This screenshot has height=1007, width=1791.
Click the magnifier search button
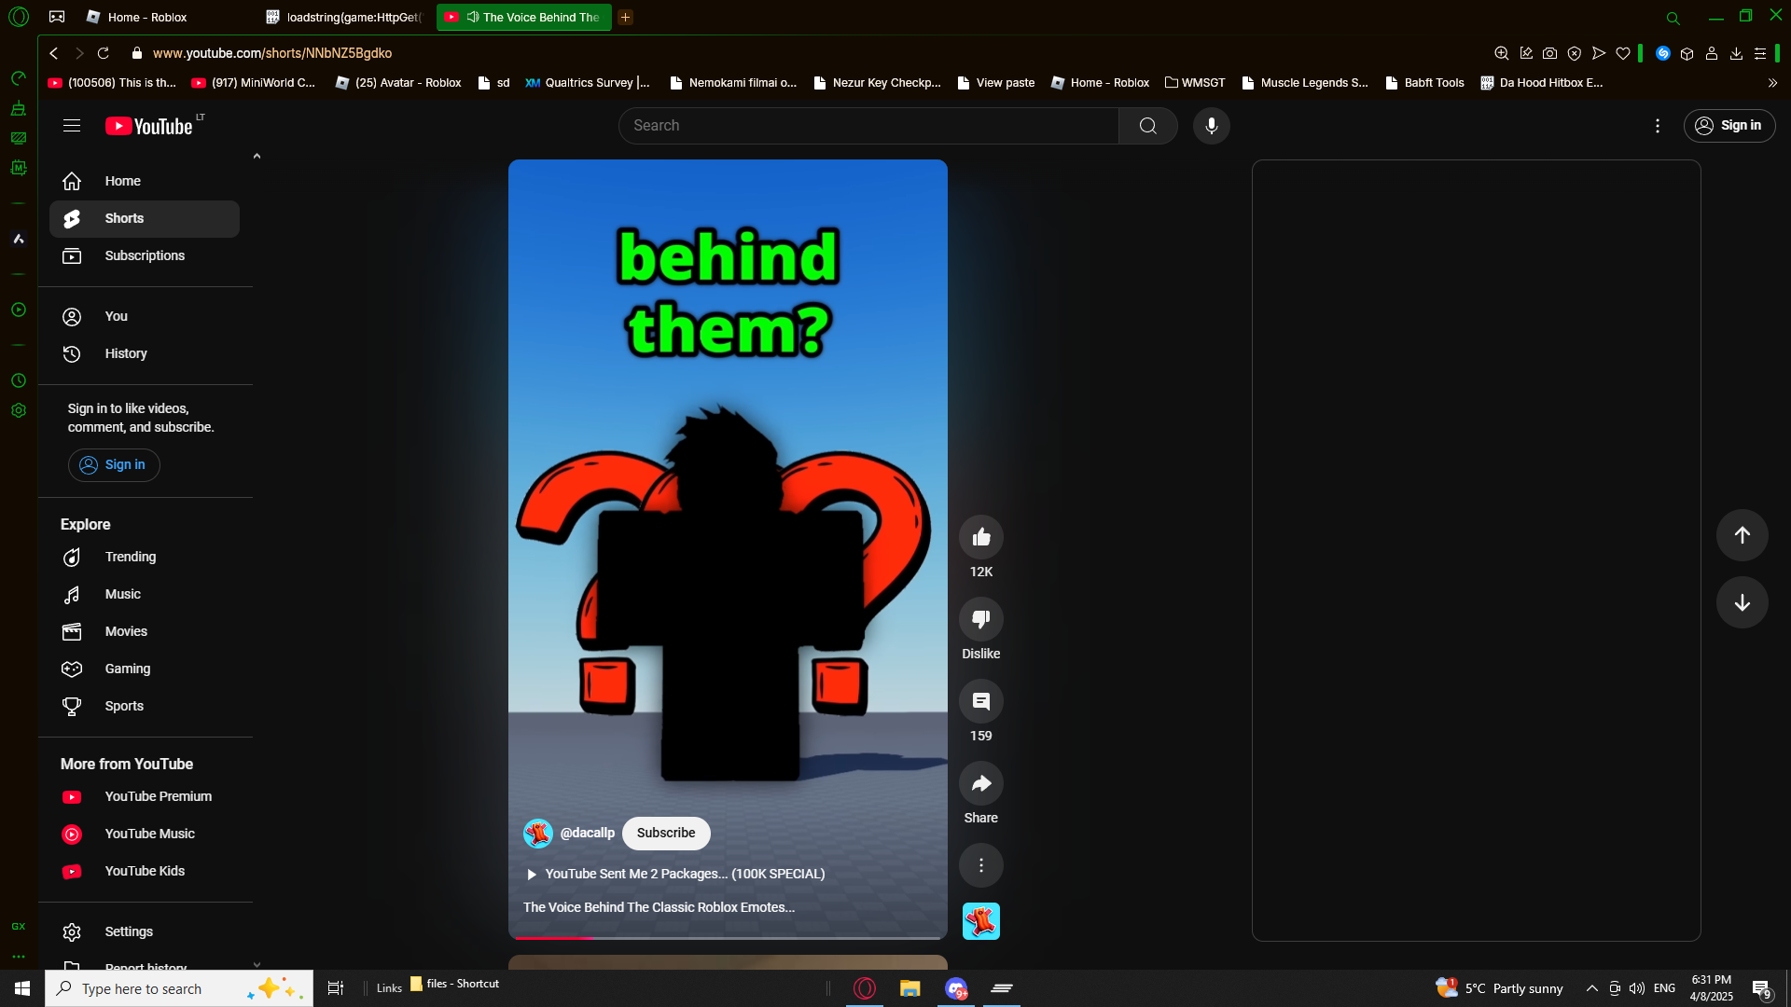[x=1147, y=126]
